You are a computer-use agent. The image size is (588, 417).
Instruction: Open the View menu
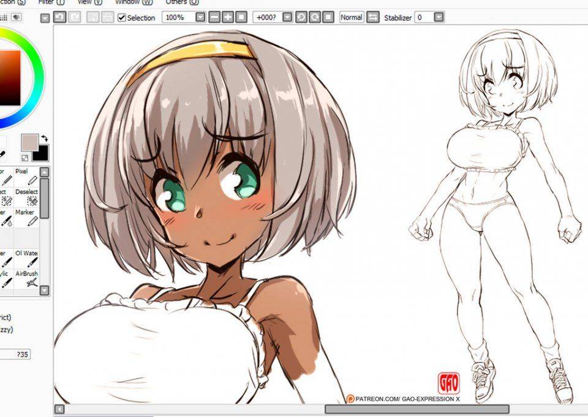tap(89, 2)
